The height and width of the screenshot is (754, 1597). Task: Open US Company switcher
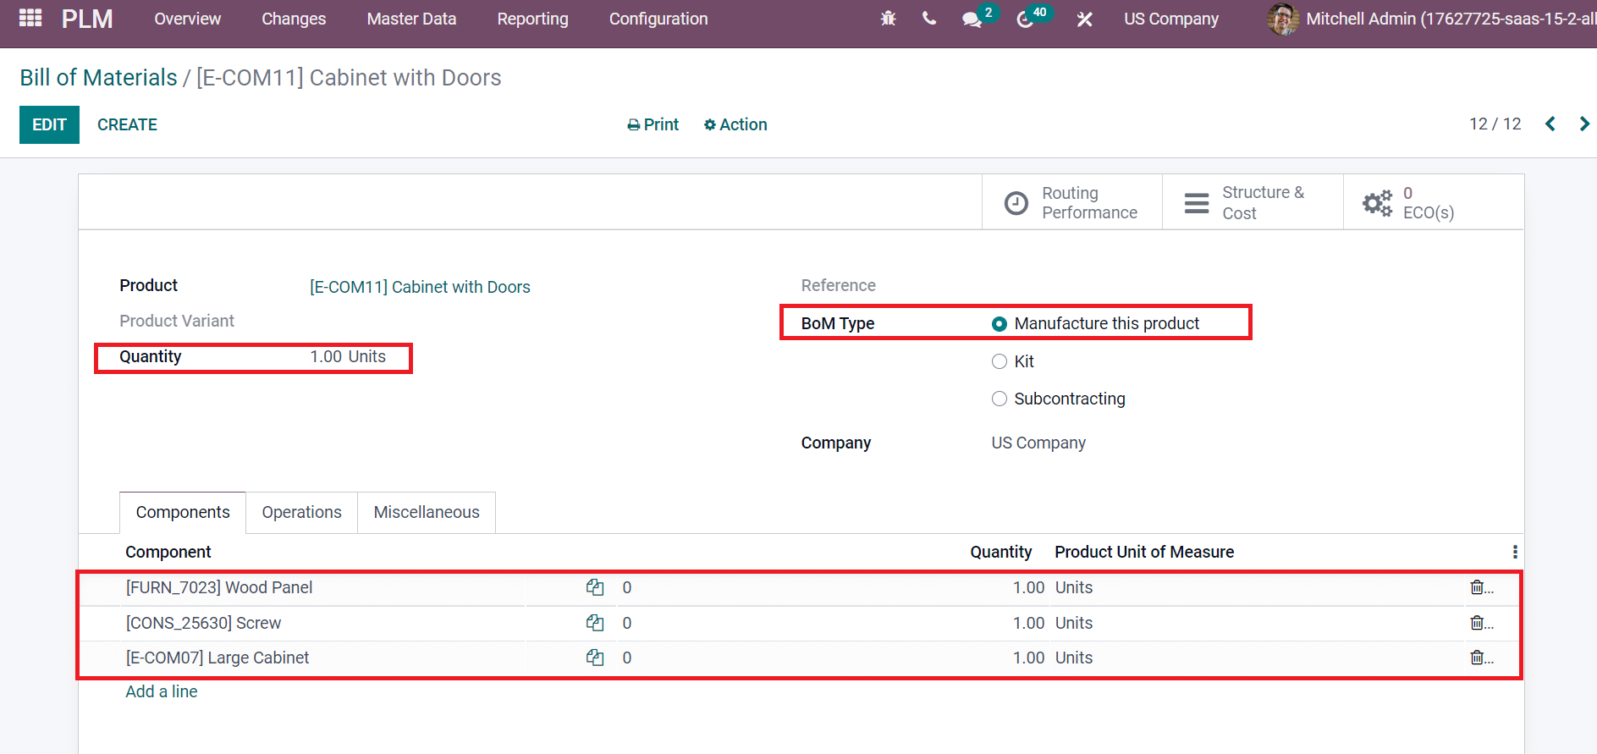1171,19
